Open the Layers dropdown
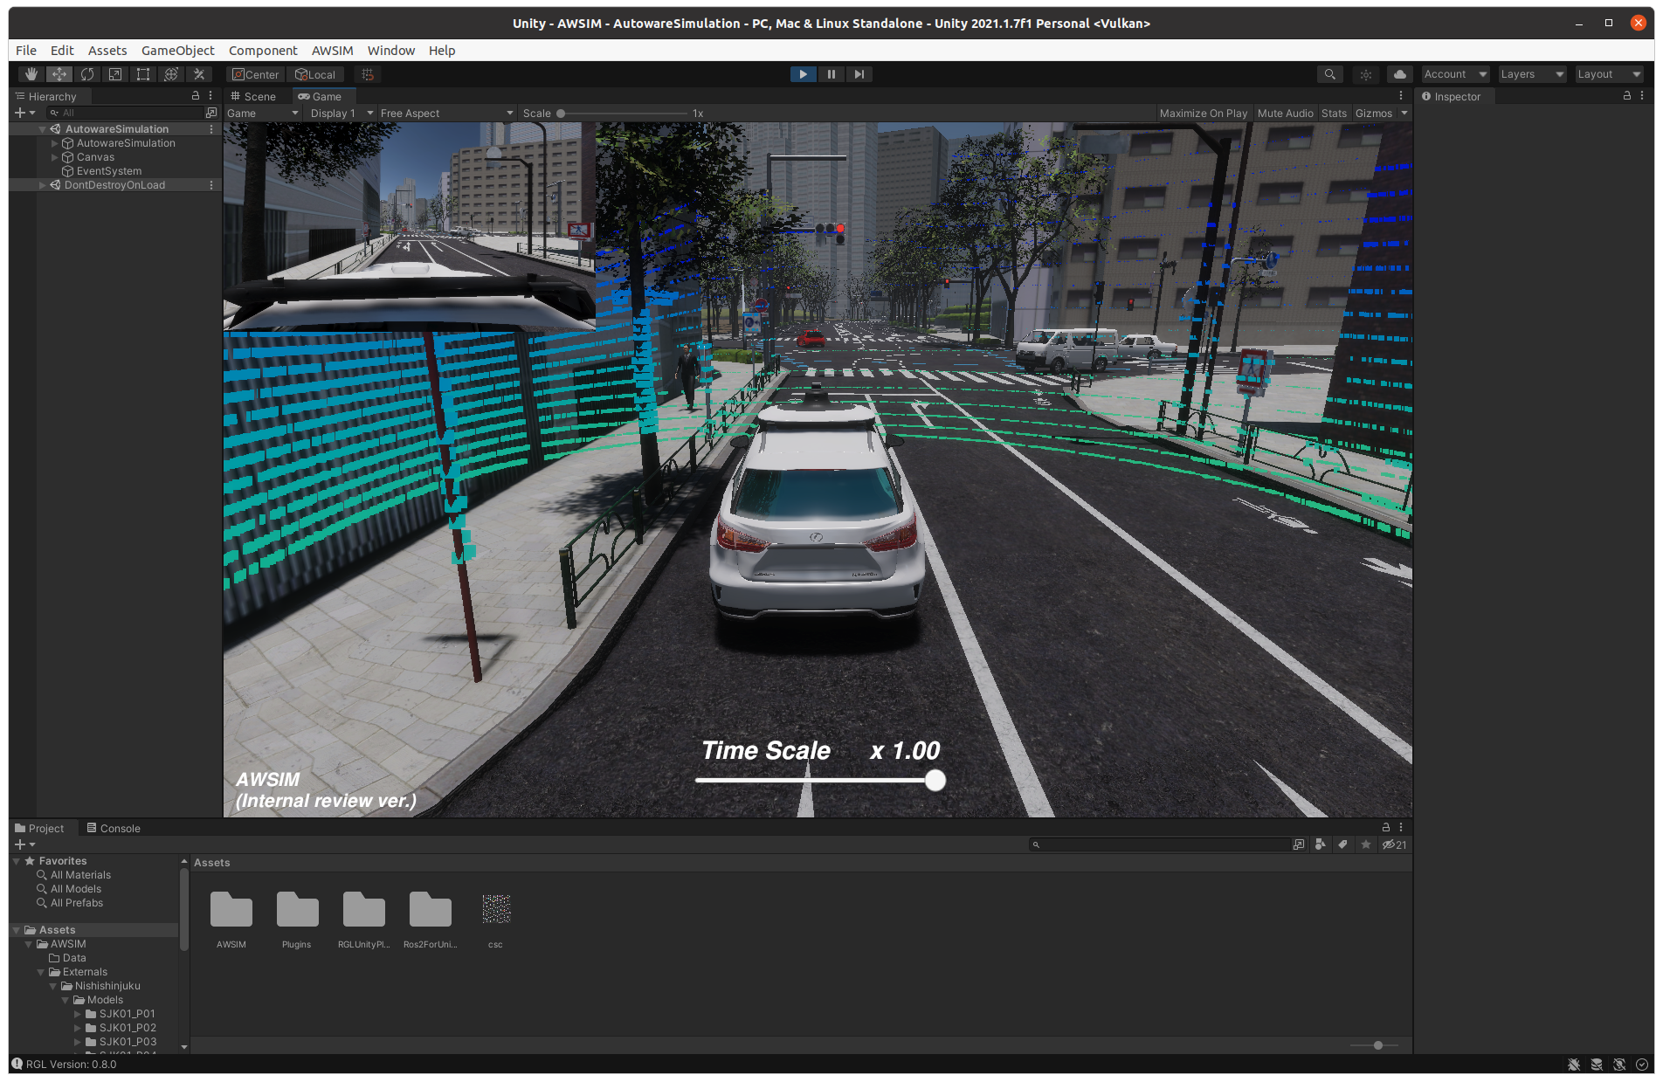Screen dimensions: 1663x1082 [x=1532, y=74]
